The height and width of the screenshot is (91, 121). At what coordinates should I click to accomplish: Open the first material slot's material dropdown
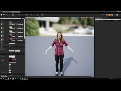pos(16,23)
